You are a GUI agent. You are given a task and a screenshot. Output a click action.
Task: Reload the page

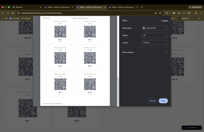[8, 13]
